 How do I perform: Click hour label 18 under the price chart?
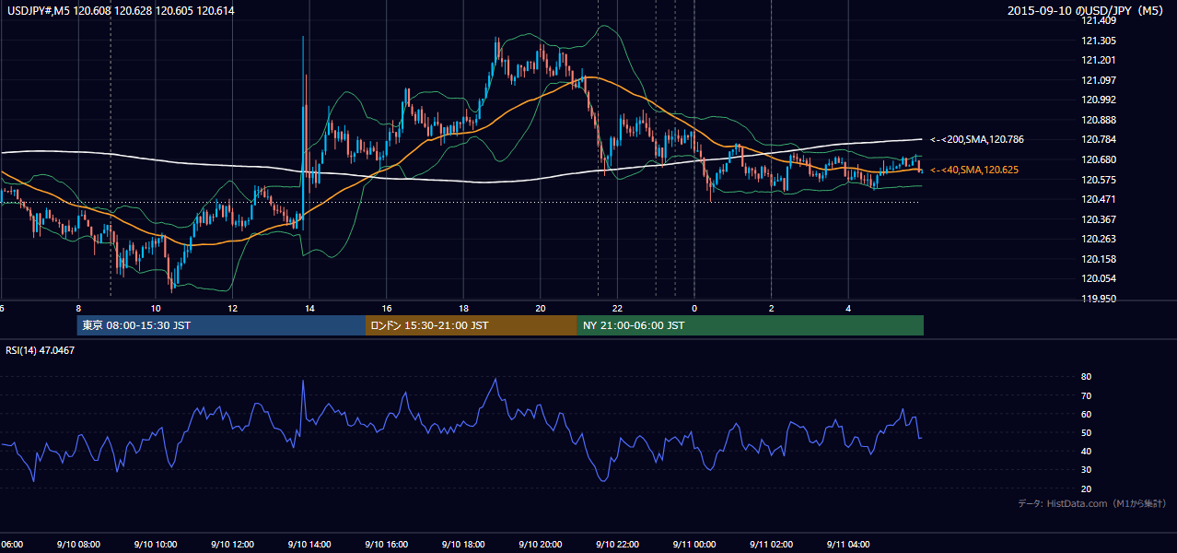(463, 308)
